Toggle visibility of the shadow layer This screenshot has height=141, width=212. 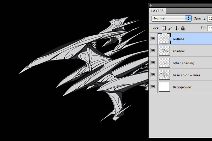153,51
